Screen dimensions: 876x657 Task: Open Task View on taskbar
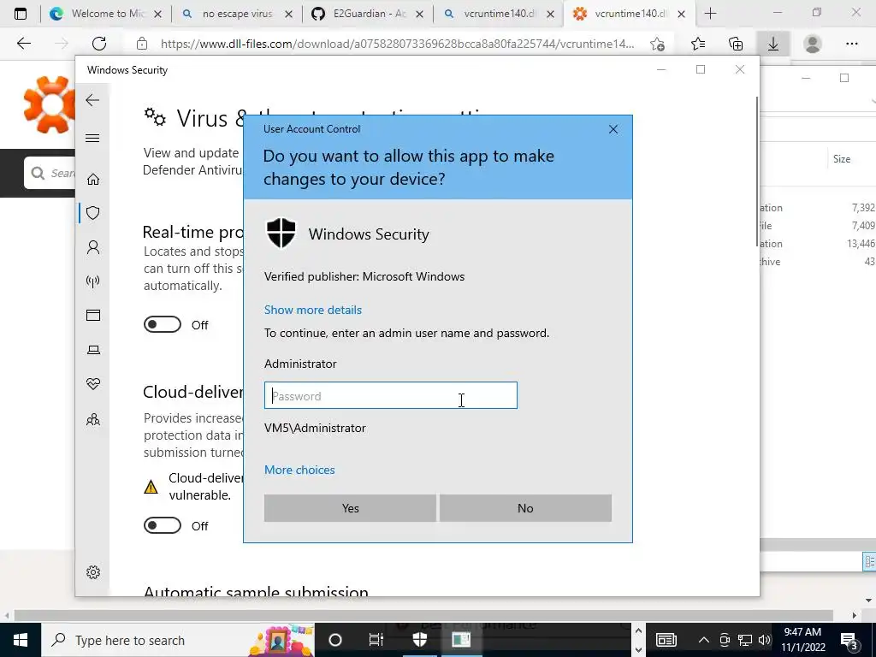[x=376, y=640]
